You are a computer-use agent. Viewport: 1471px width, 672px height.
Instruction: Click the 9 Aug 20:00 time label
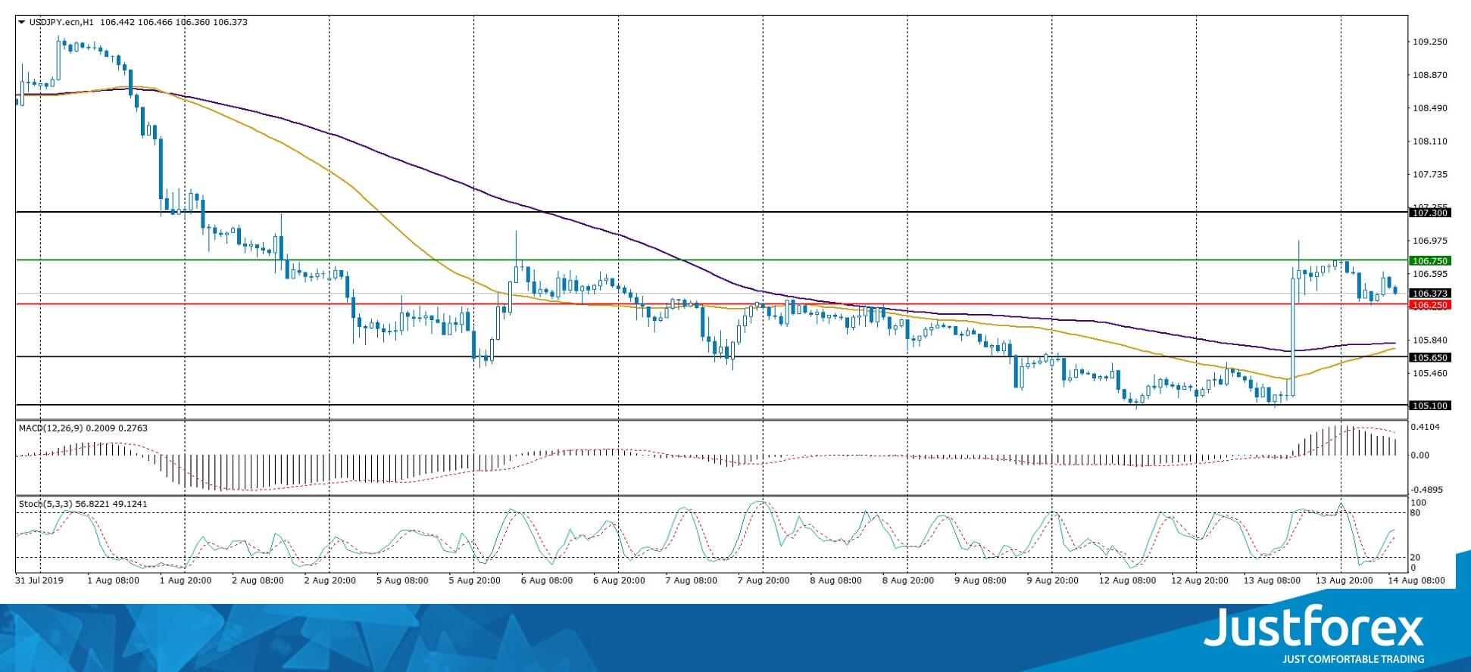click(1053, 580)
